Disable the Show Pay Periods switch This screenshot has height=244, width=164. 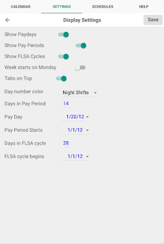pyautogui.click(x=81, y=46)
